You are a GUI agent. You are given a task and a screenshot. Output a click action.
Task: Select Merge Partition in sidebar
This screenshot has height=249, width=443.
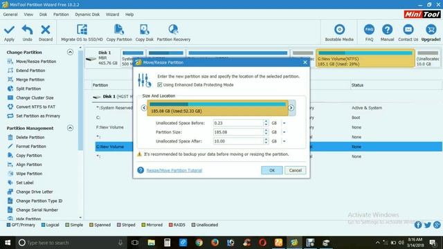pyautogui.click(x=30, y=80)
